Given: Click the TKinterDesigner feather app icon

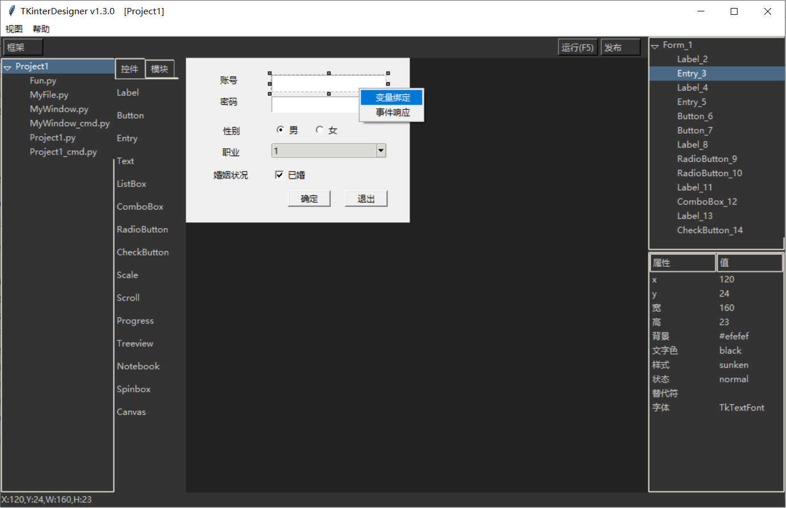Looking at the screenshot, I should [x=11, y=11].
